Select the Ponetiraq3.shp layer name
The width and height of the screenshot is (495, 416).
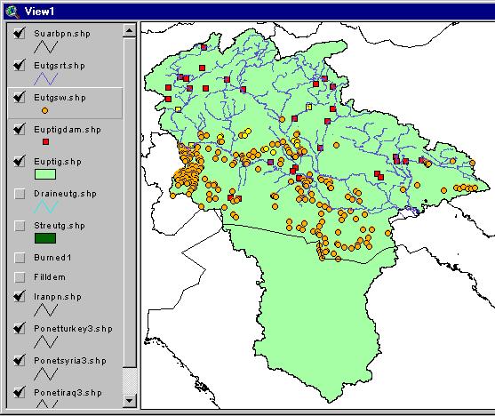[x=68, y=393]
